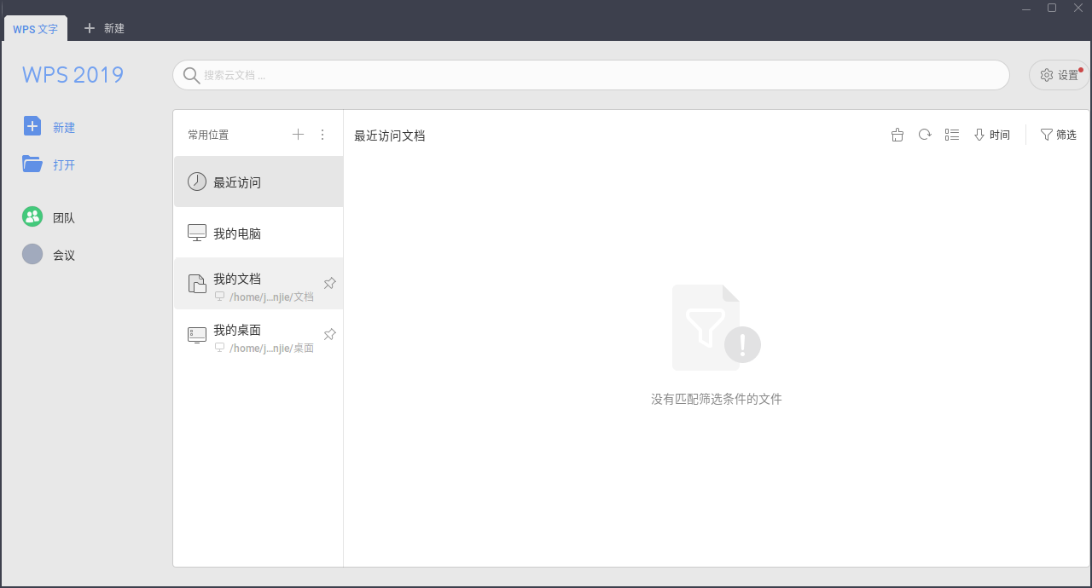
Task: Open 我的桌面 location
Action: click(x=258, y=335)
